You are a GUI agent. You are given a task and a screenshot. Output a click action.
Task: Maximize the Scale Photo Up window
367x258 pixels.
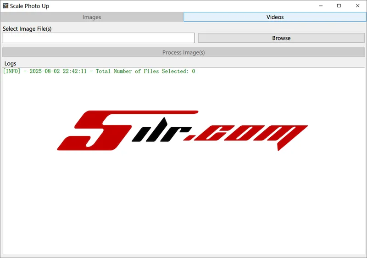point(339,6)
